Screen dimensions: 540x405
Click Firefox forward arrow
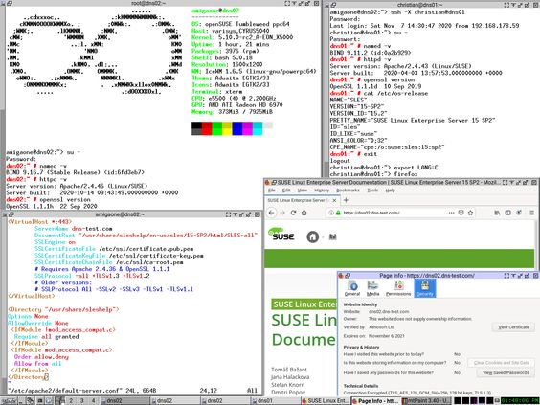[282, 213]
